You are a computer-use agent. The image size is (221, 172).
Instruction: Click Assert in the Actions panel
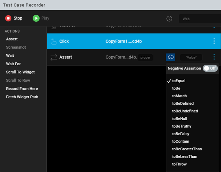click(x=12, y=39)
